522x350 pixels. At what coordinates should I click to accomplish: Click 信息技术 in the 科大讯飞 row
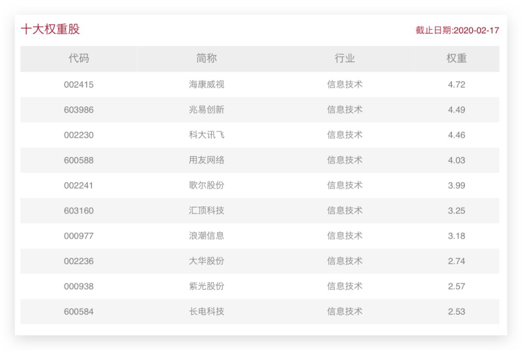(x=345, y=135)
